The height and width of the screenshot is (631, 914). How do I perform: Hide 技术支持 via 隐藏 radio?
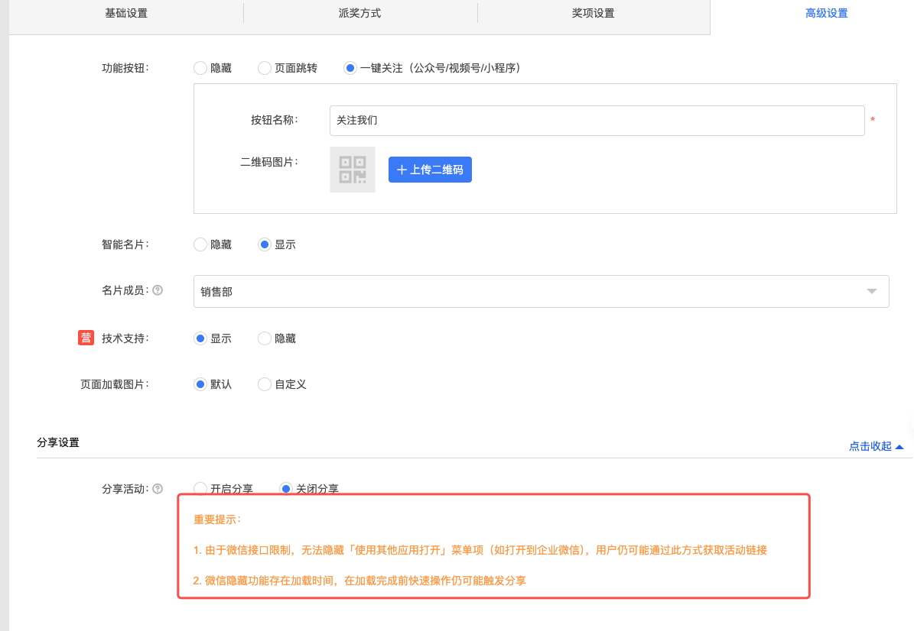(x=265, y=338)
